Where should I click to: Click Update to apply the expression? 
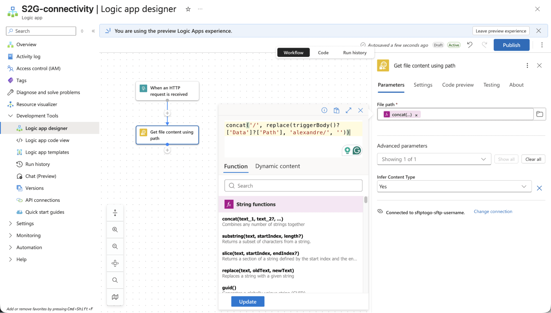[x=248, y=301]
